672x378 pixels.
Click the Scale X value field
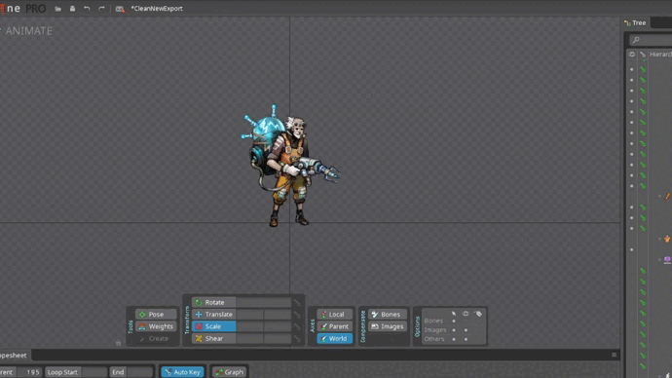pyautogui.click(x=250, y=326)
